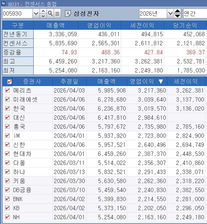Click the DB금융 broker name
This screenshot has width=207, height=224.
tap(22, 190)
